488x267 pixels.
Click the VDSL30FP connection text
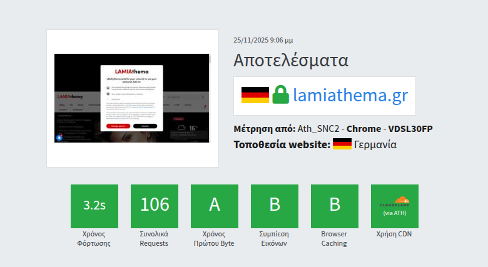[410, 129]
